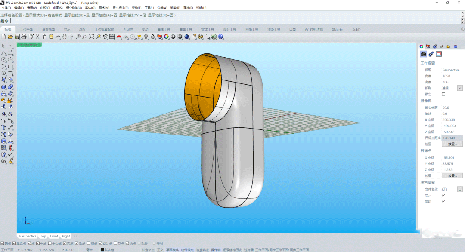Select the Pan view hand tool
This screenshot has height=252, width=465.
[65, 37]
